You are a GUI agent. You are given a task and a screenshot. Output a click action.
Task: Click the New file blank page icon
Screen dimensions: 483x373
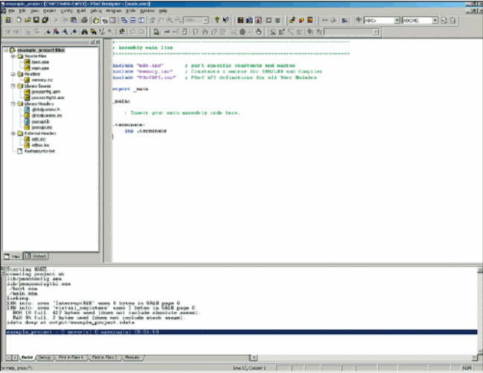[x=19, y=20]
